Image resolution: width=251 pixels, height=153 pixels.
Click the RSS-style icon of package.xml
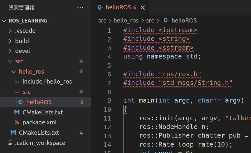click(17, 122)
